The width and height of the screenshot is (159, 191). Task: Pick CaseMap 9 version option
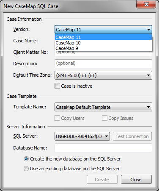coord(103,48)
